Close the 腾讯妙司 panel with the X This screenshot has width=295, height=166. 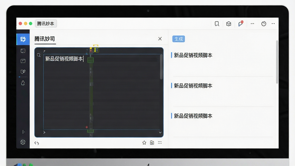click(160, 39)
